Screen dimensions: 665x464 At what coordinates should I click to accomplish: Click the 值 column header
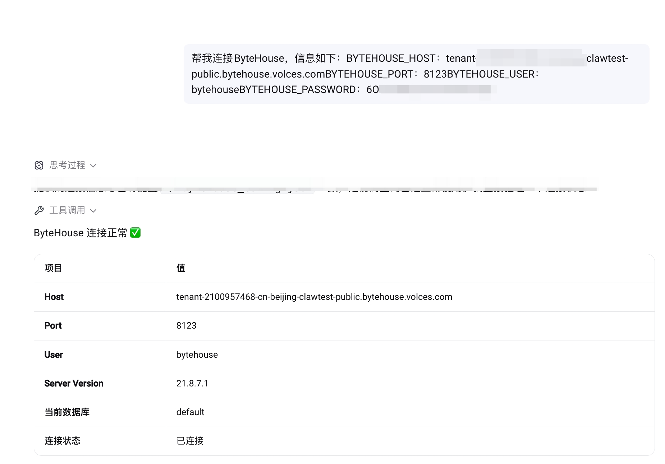(181, 268)
